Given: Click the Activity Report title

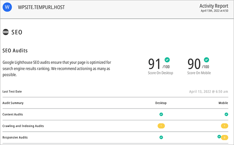Looking at the screenshot, I should coord(214,6).
